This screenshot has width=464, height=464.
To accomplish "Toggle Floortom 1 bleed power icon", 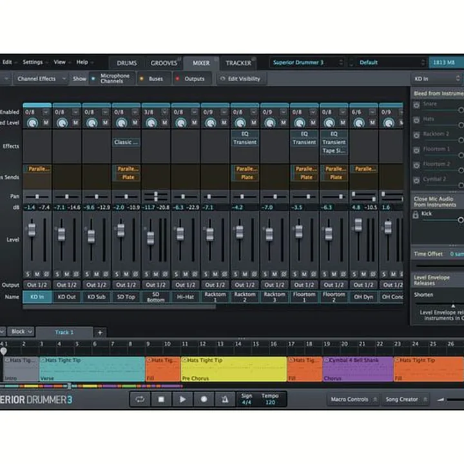I will tap(416, 150).
